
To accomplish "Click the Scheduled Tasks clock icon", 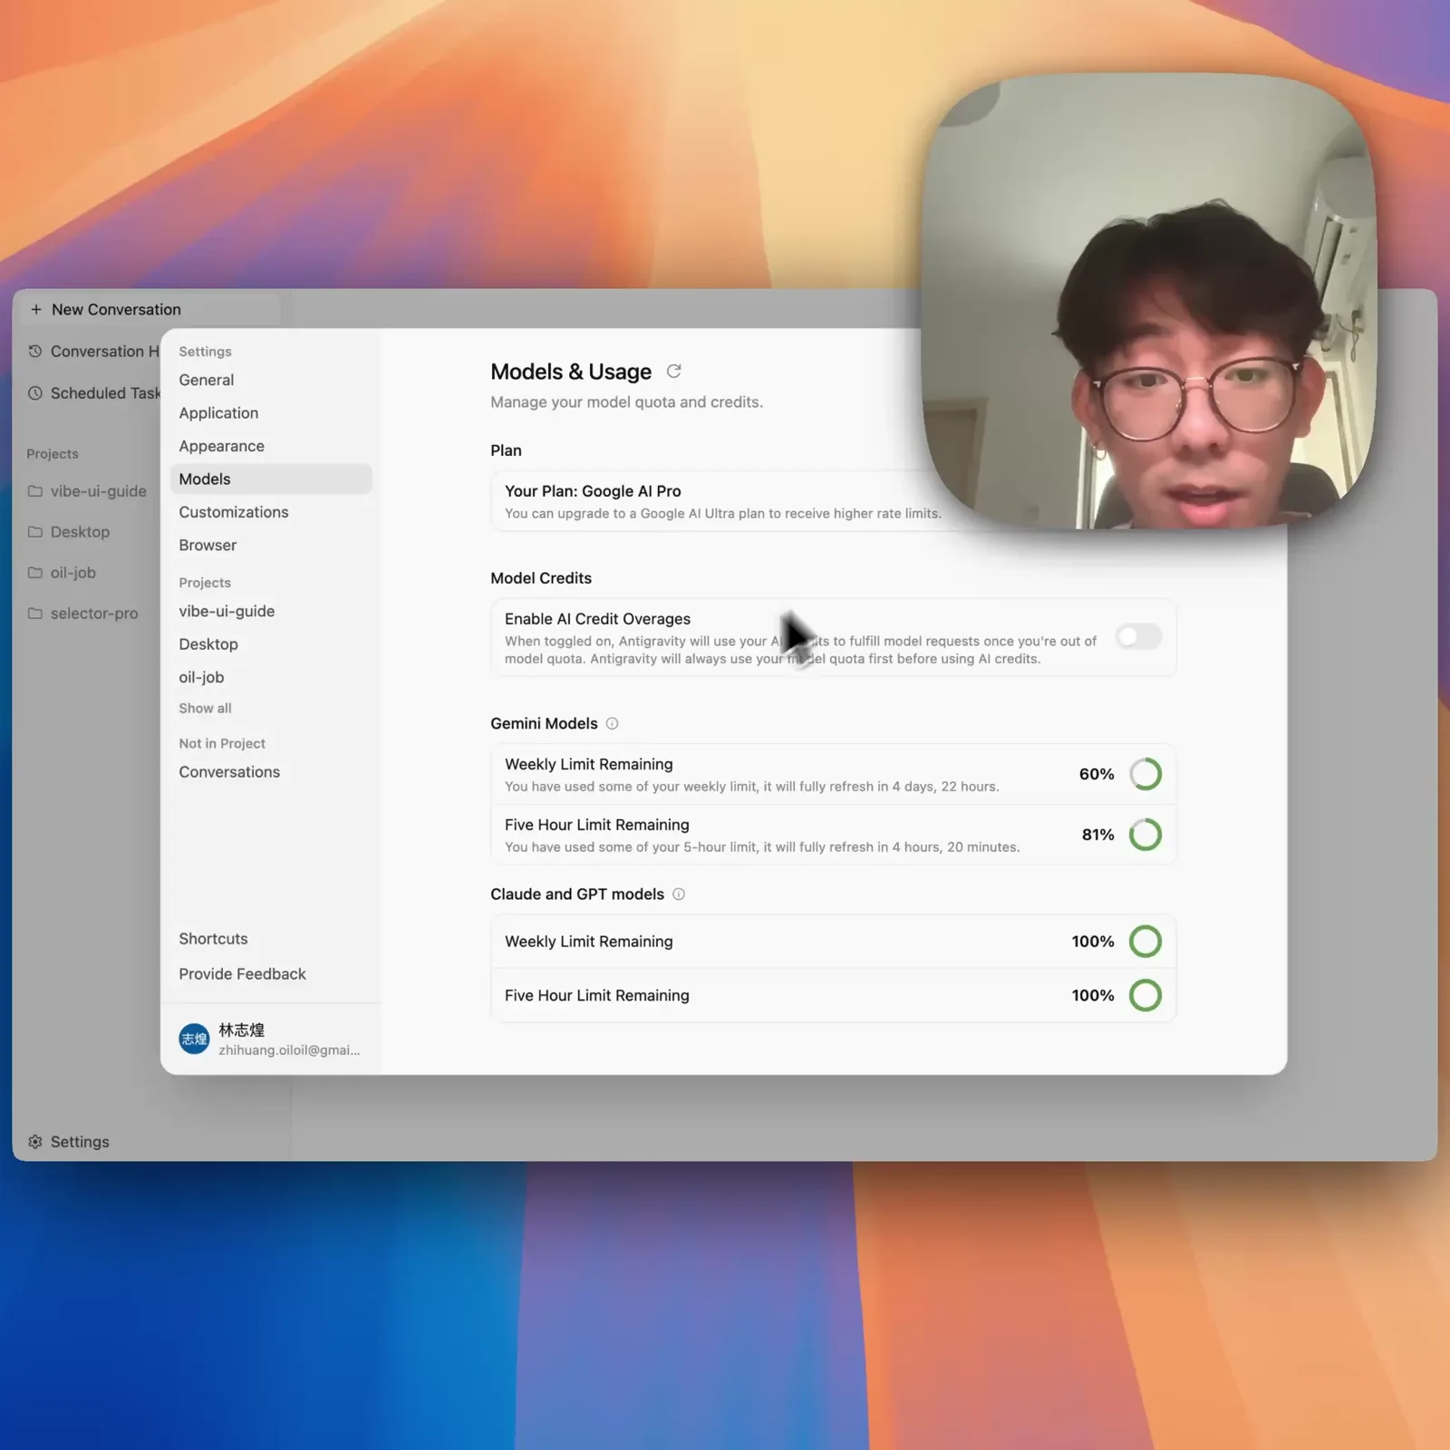I will click(x=35, y=392).
